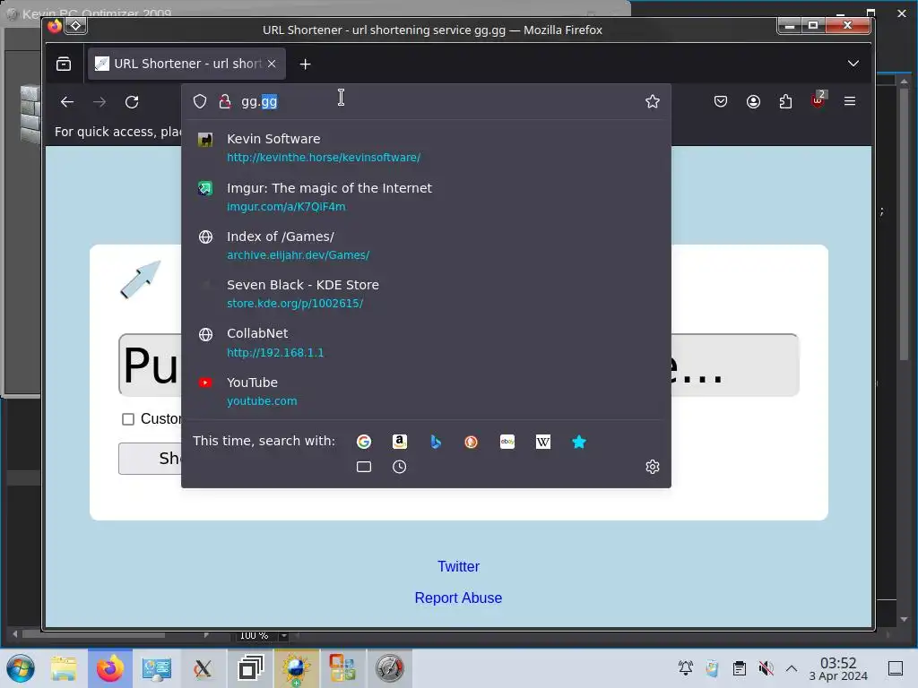The height and width of the screenshot is (688, 918).
Task: Click the tracking protection shield icon
Action: [x=200, y=102]
